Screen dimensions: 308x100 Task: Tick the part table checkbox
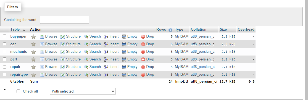4,59
